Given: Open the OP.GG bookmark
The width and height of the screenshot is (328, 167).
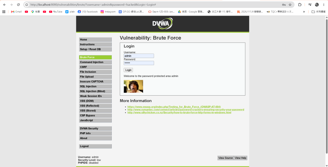Looking at the screenshot, I should [x=131, y=12].
